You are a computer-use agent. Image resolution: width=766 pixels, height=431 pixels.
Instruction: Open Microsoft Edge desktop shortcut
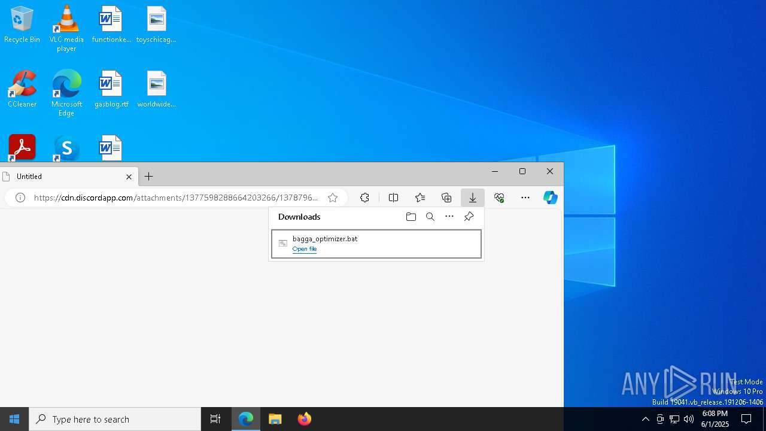pos(66,93)
